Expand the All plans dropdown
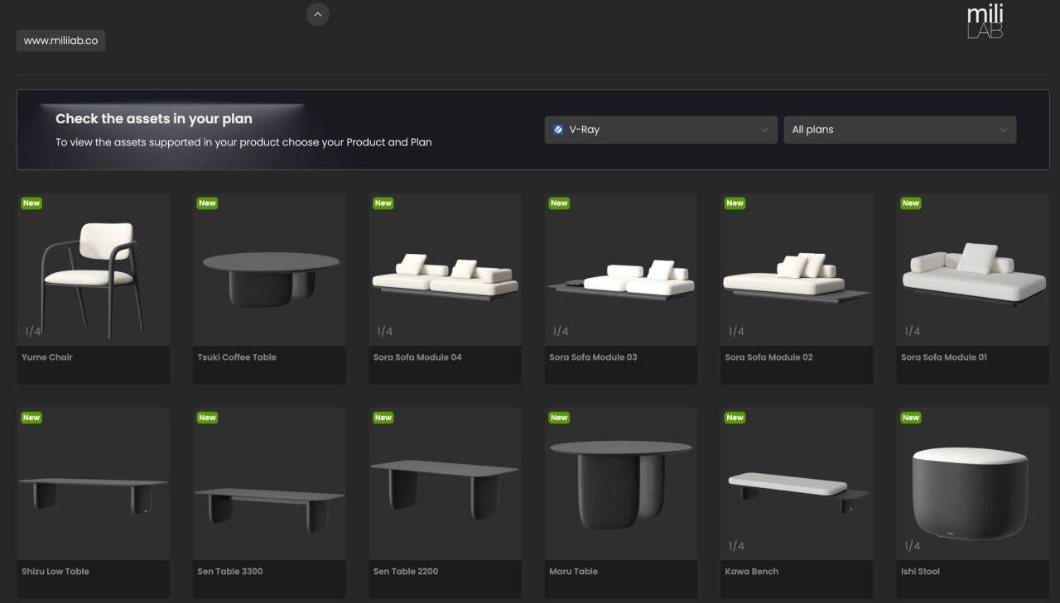This screenshot has width=1060, height=603. (x=900, y=130)
